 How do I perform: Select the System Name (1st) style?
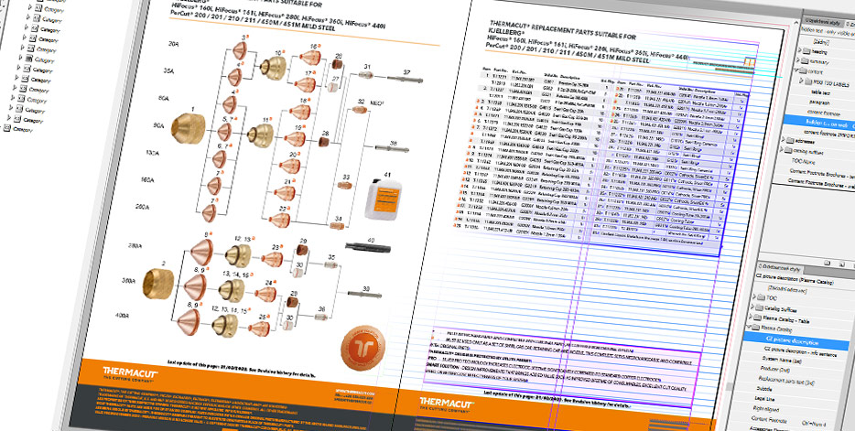[x=782, y=360]
